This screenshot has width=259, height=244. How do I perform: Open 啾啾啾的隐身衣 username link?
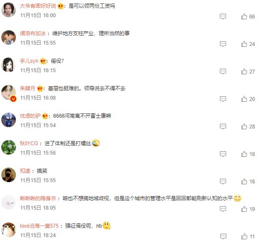pos(38,198)
